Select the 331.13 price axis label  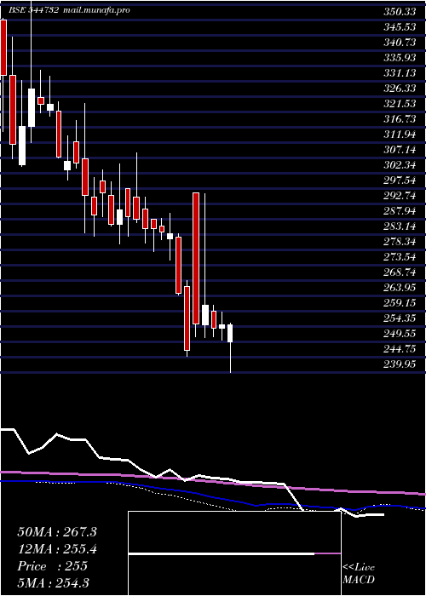400,73
